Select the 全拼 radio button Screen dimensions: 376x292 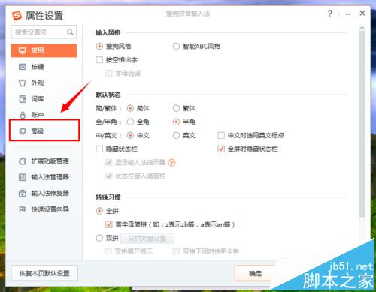tap(99, 211)
